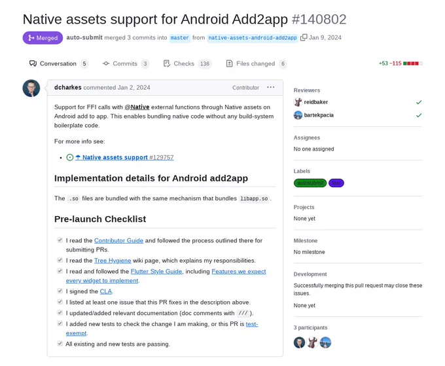Toggle 'All existing and new tests are passing' checkbox
Viewport: 445px width, 366px height.
coord(60,343)
